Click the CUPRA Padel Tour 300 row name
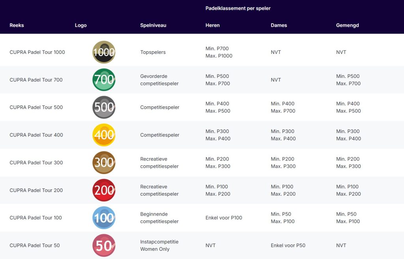This screenshot has height=259, width=404. tap(36, 163)
